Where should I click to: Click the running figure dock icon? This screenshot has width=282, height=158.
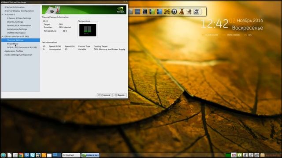click(x=189, y=12)
